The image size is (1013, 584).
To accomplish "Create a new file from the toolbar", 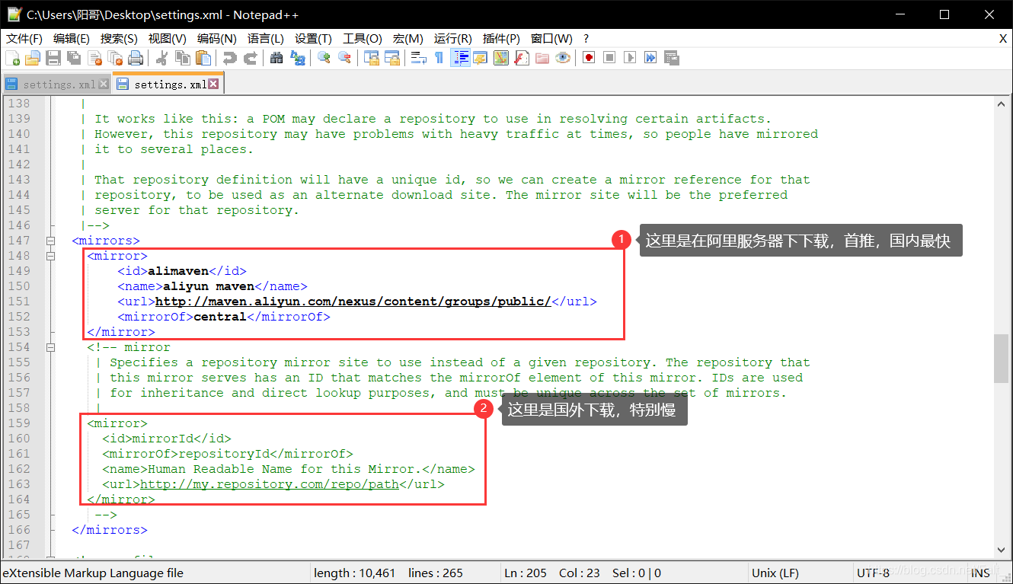I will [12, 58].
